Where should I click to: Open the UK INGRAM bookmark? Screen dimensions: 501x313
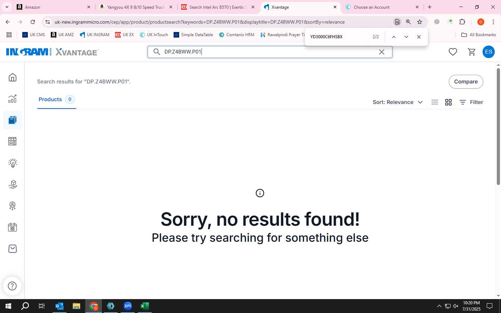95,35
